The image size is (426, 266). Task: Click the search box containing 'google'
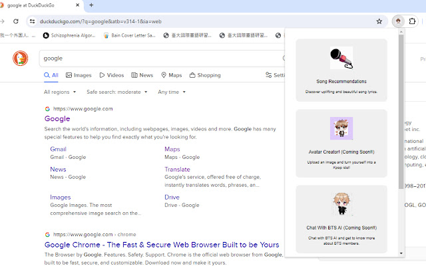click(162, 59)
